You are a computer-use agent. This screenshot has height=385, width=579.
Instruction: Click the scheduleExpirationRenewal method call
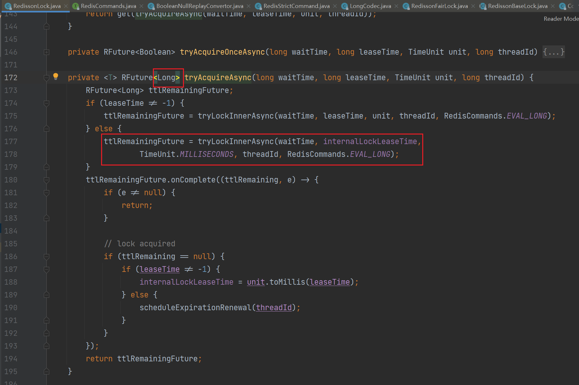point(195,308)
